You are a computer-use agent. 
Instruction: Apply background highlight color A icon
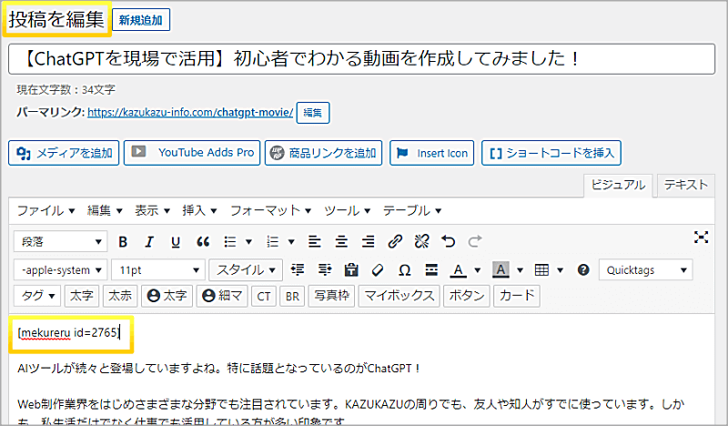500,270
